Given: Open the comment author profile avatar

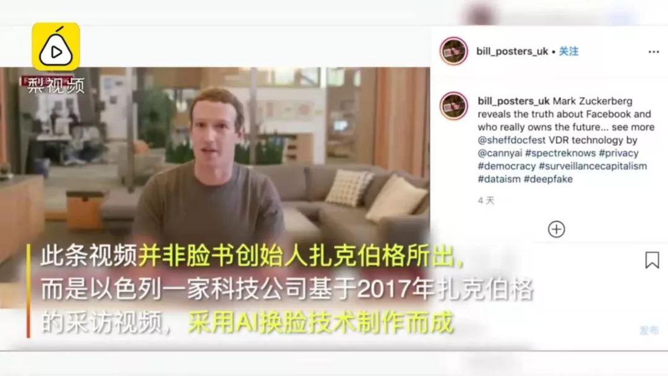Looking at the screenshot, I should coord(454,106).
